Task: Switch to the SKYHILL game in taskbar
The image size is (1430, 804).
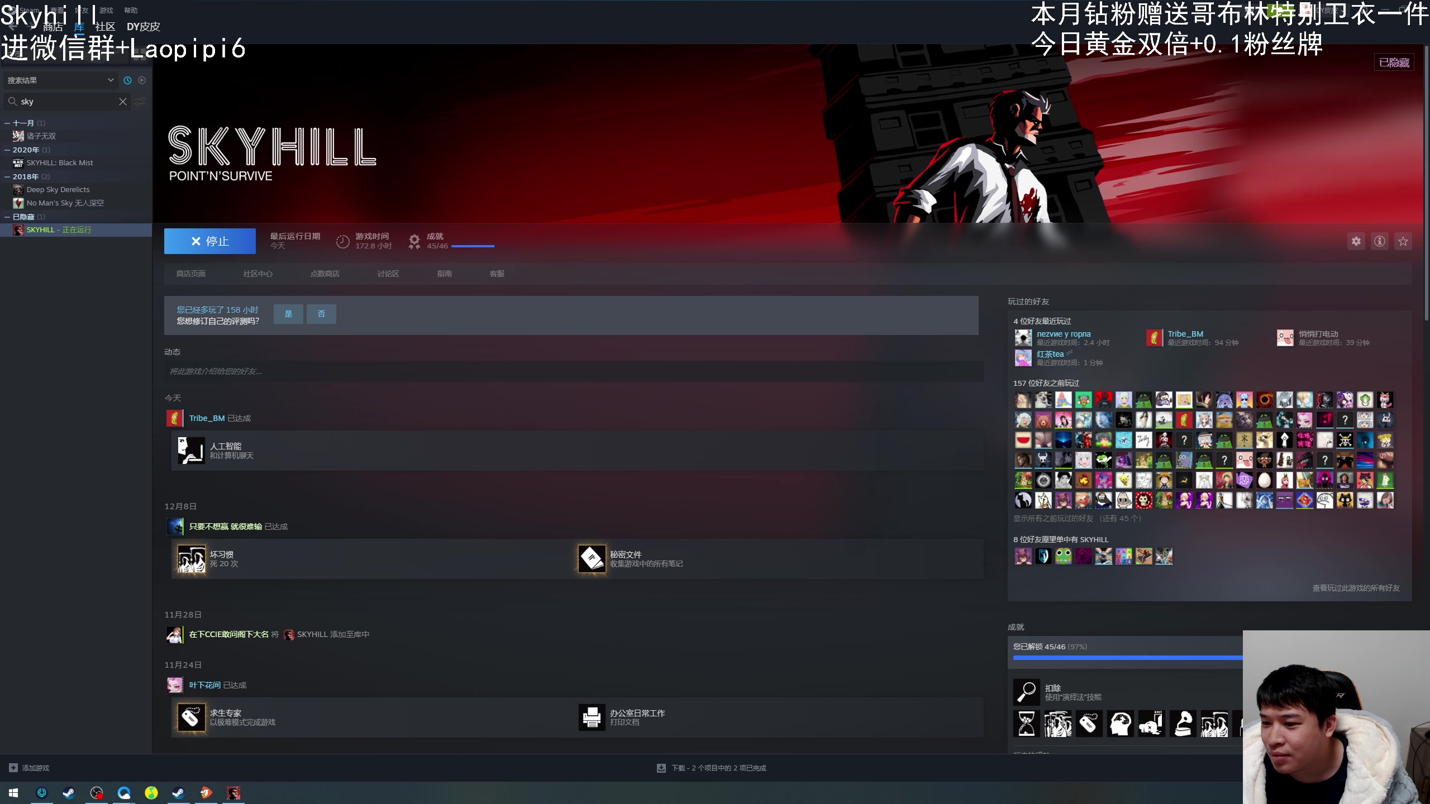Action: click(x=233, y=793)
